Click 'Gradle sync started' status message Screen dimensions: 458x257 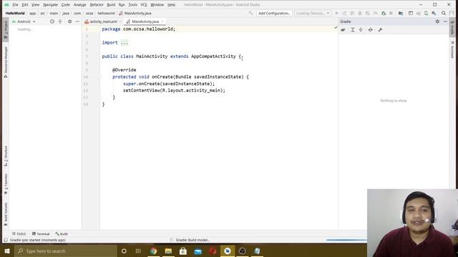coord(38,240)
